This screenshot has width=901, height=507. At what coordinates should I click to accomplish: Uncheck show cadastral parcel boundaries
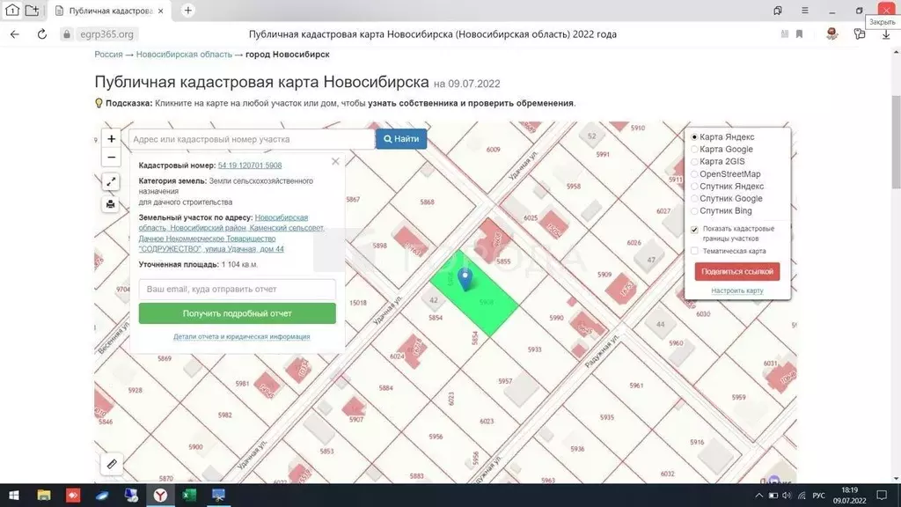pyautogui.click(x=694, y=229)
